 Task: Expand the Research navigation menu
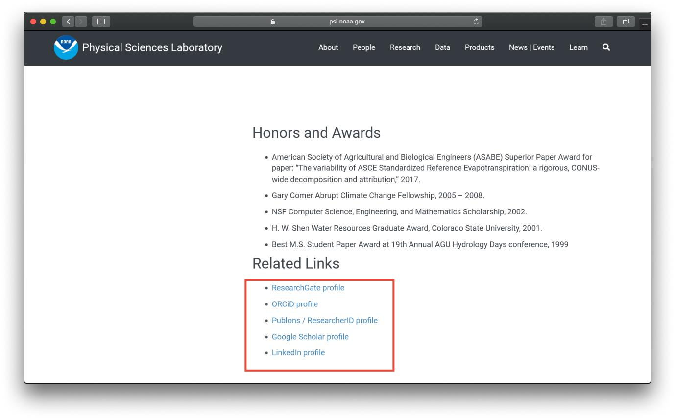(405, 47)
